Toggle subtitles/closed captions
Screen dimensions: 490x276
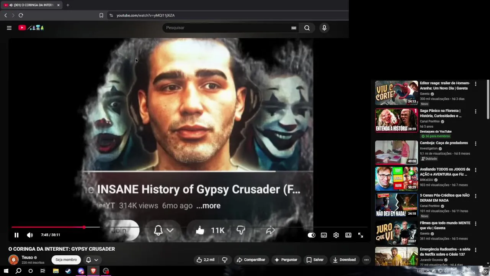pyautogui.click(x=324, y=235)
